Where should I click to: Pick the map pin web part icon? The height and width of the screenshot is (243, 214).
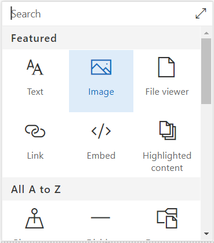pos(35,219)
